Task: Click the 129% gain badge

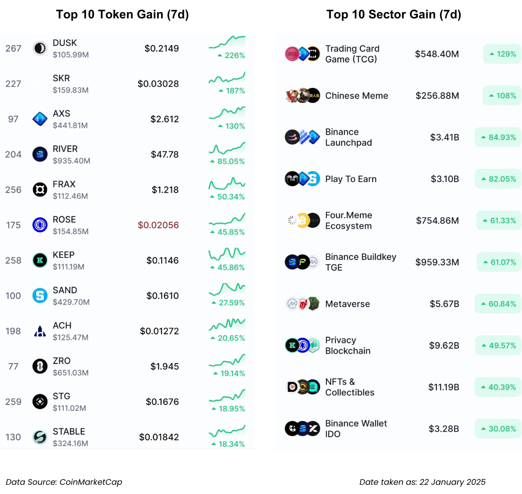Action: tap(502, 54)
